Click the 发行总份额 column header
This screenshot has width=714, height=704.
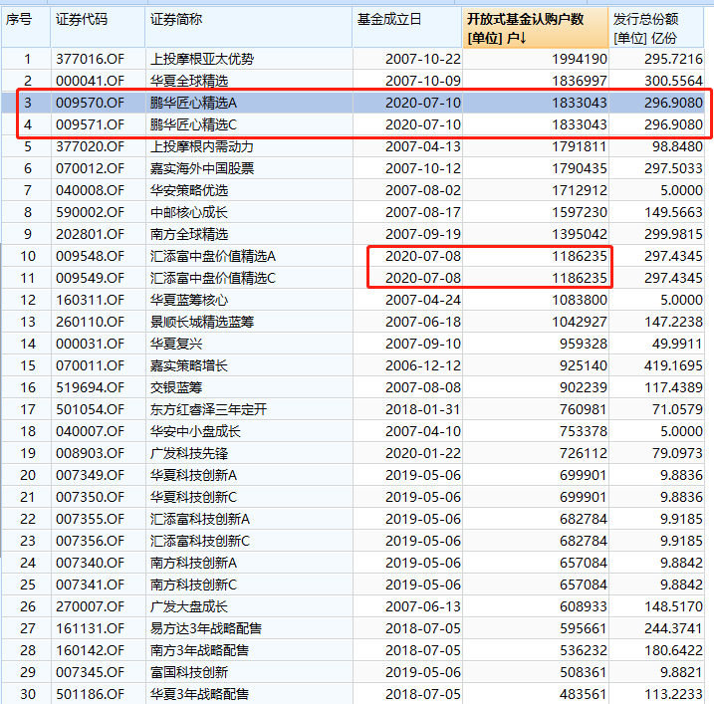click(656, 28)
